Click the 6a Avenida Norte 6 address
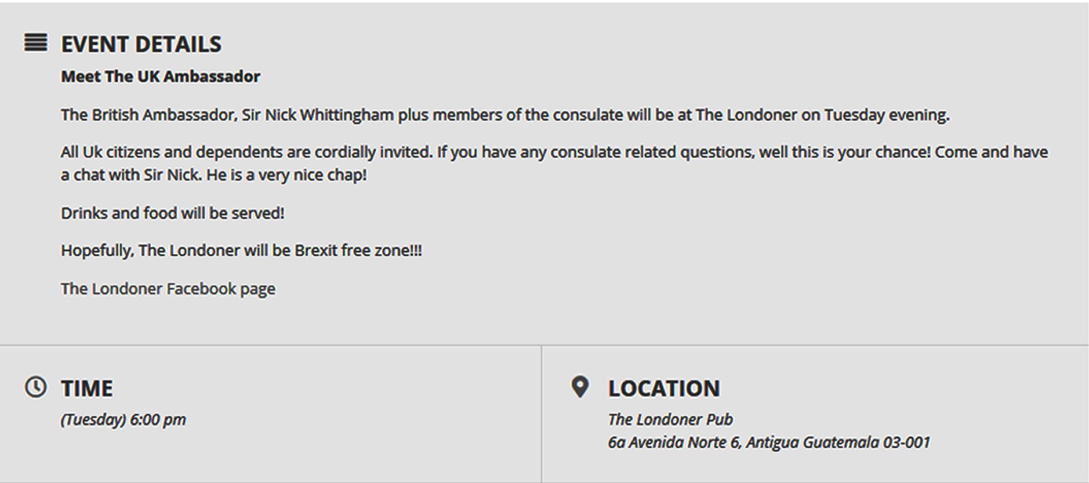The height and width of the screenshot is (483, 1089). [x=675, y=442]
